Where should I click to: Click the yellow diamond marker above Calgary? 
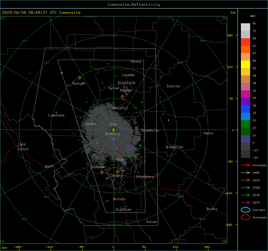pyautogui.click(x=118, y=172)
